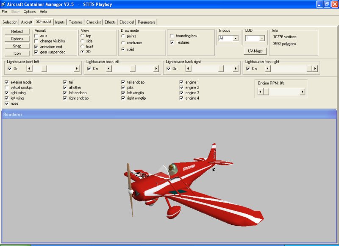Screen dimensions: 339x246
Task: Click the airplane icon in the title bar
Action: pyautogui.click(x=3, y=4)
